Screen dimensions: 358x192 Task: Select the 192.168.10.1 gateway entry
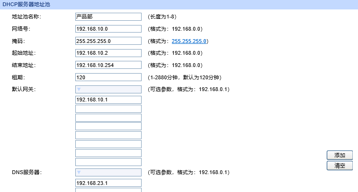108,100
